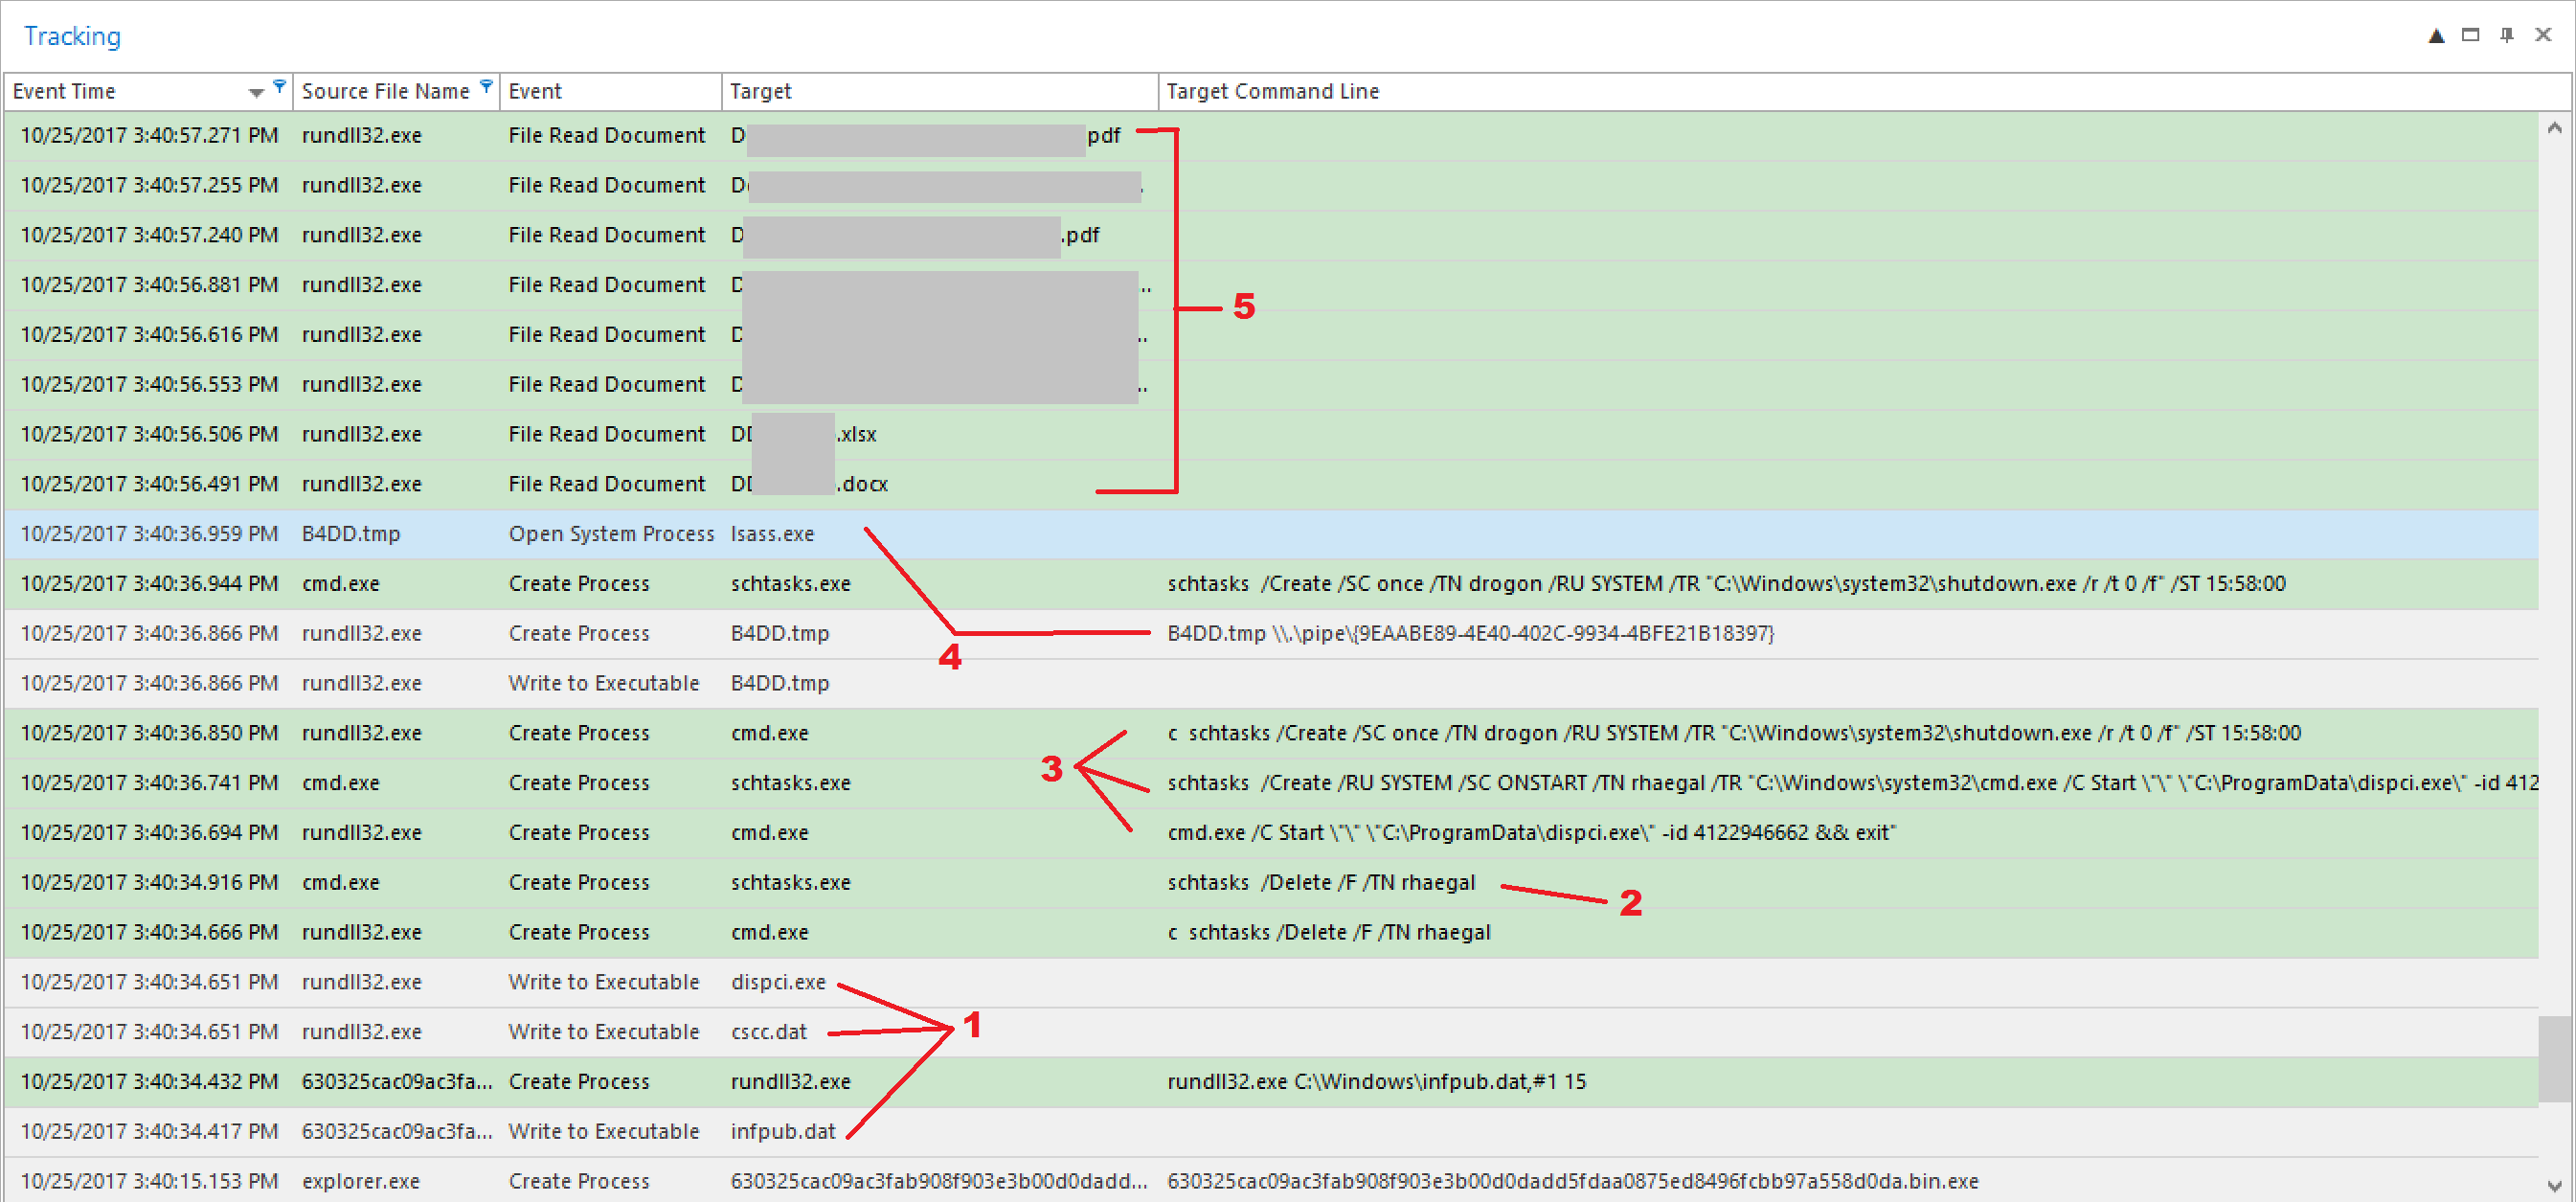Collapse the Tracking panel with the triangle icon

pyautogui.click(x=2436, y=36)
